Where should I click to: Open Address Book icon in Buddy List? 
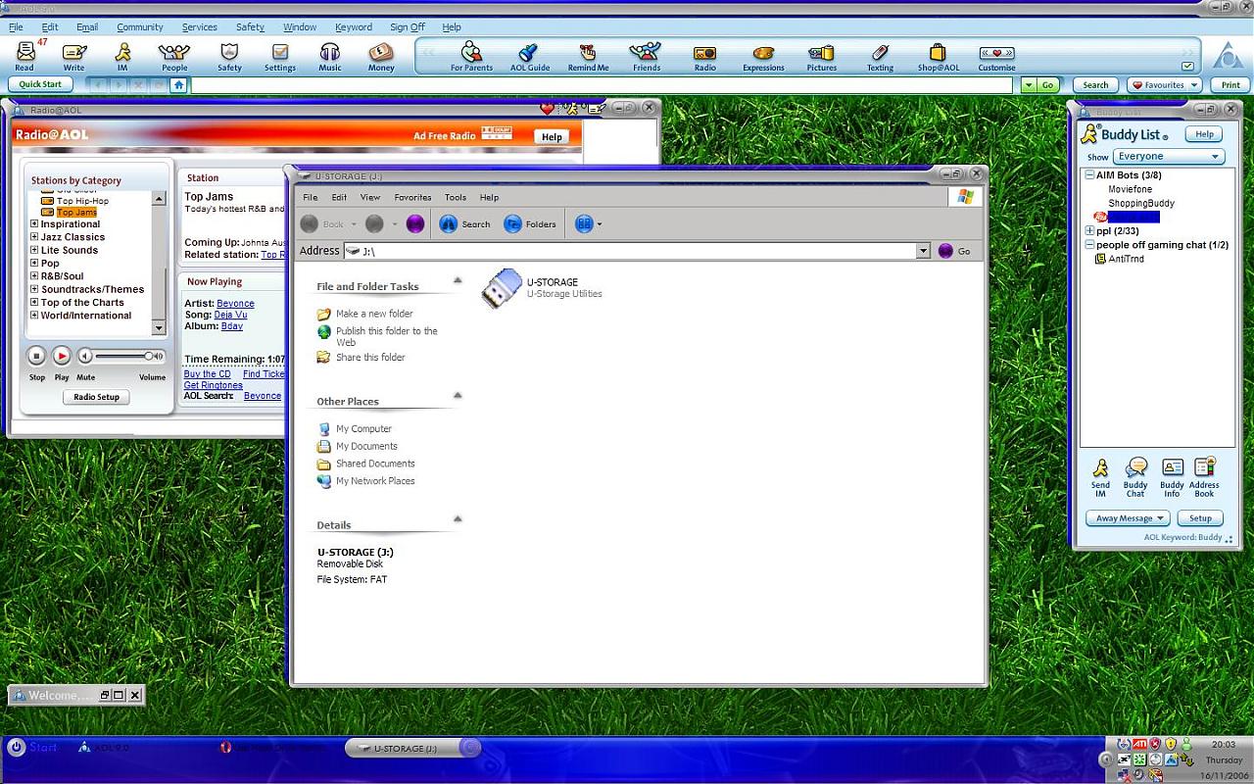coord(1204,477)
